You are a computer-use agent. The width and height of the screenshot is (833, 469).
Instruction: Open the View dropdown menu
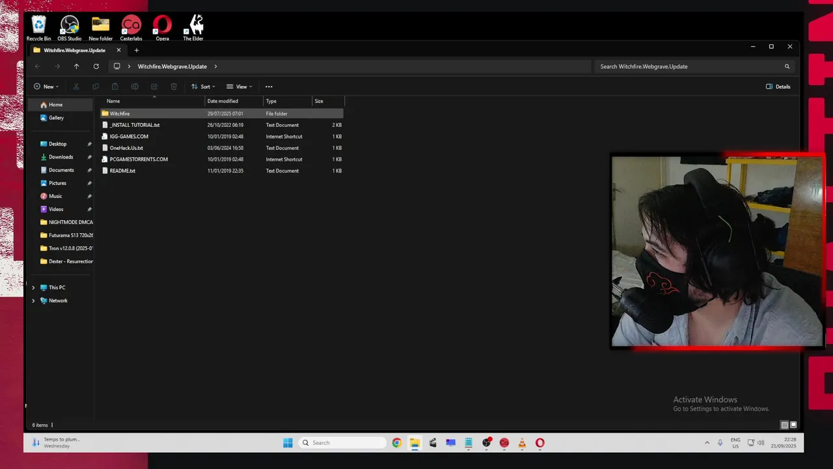239,87
